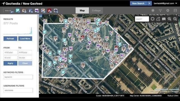The image size is (180, 101).
Task: Click the Load More button
Action: click(x=25, y=39)
